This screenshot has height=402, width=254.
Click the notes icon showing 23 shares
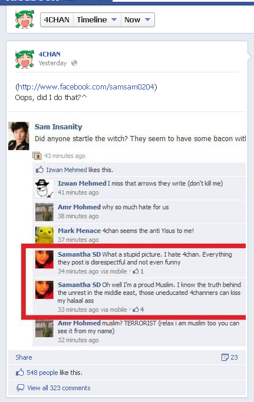tap(225, 357)
